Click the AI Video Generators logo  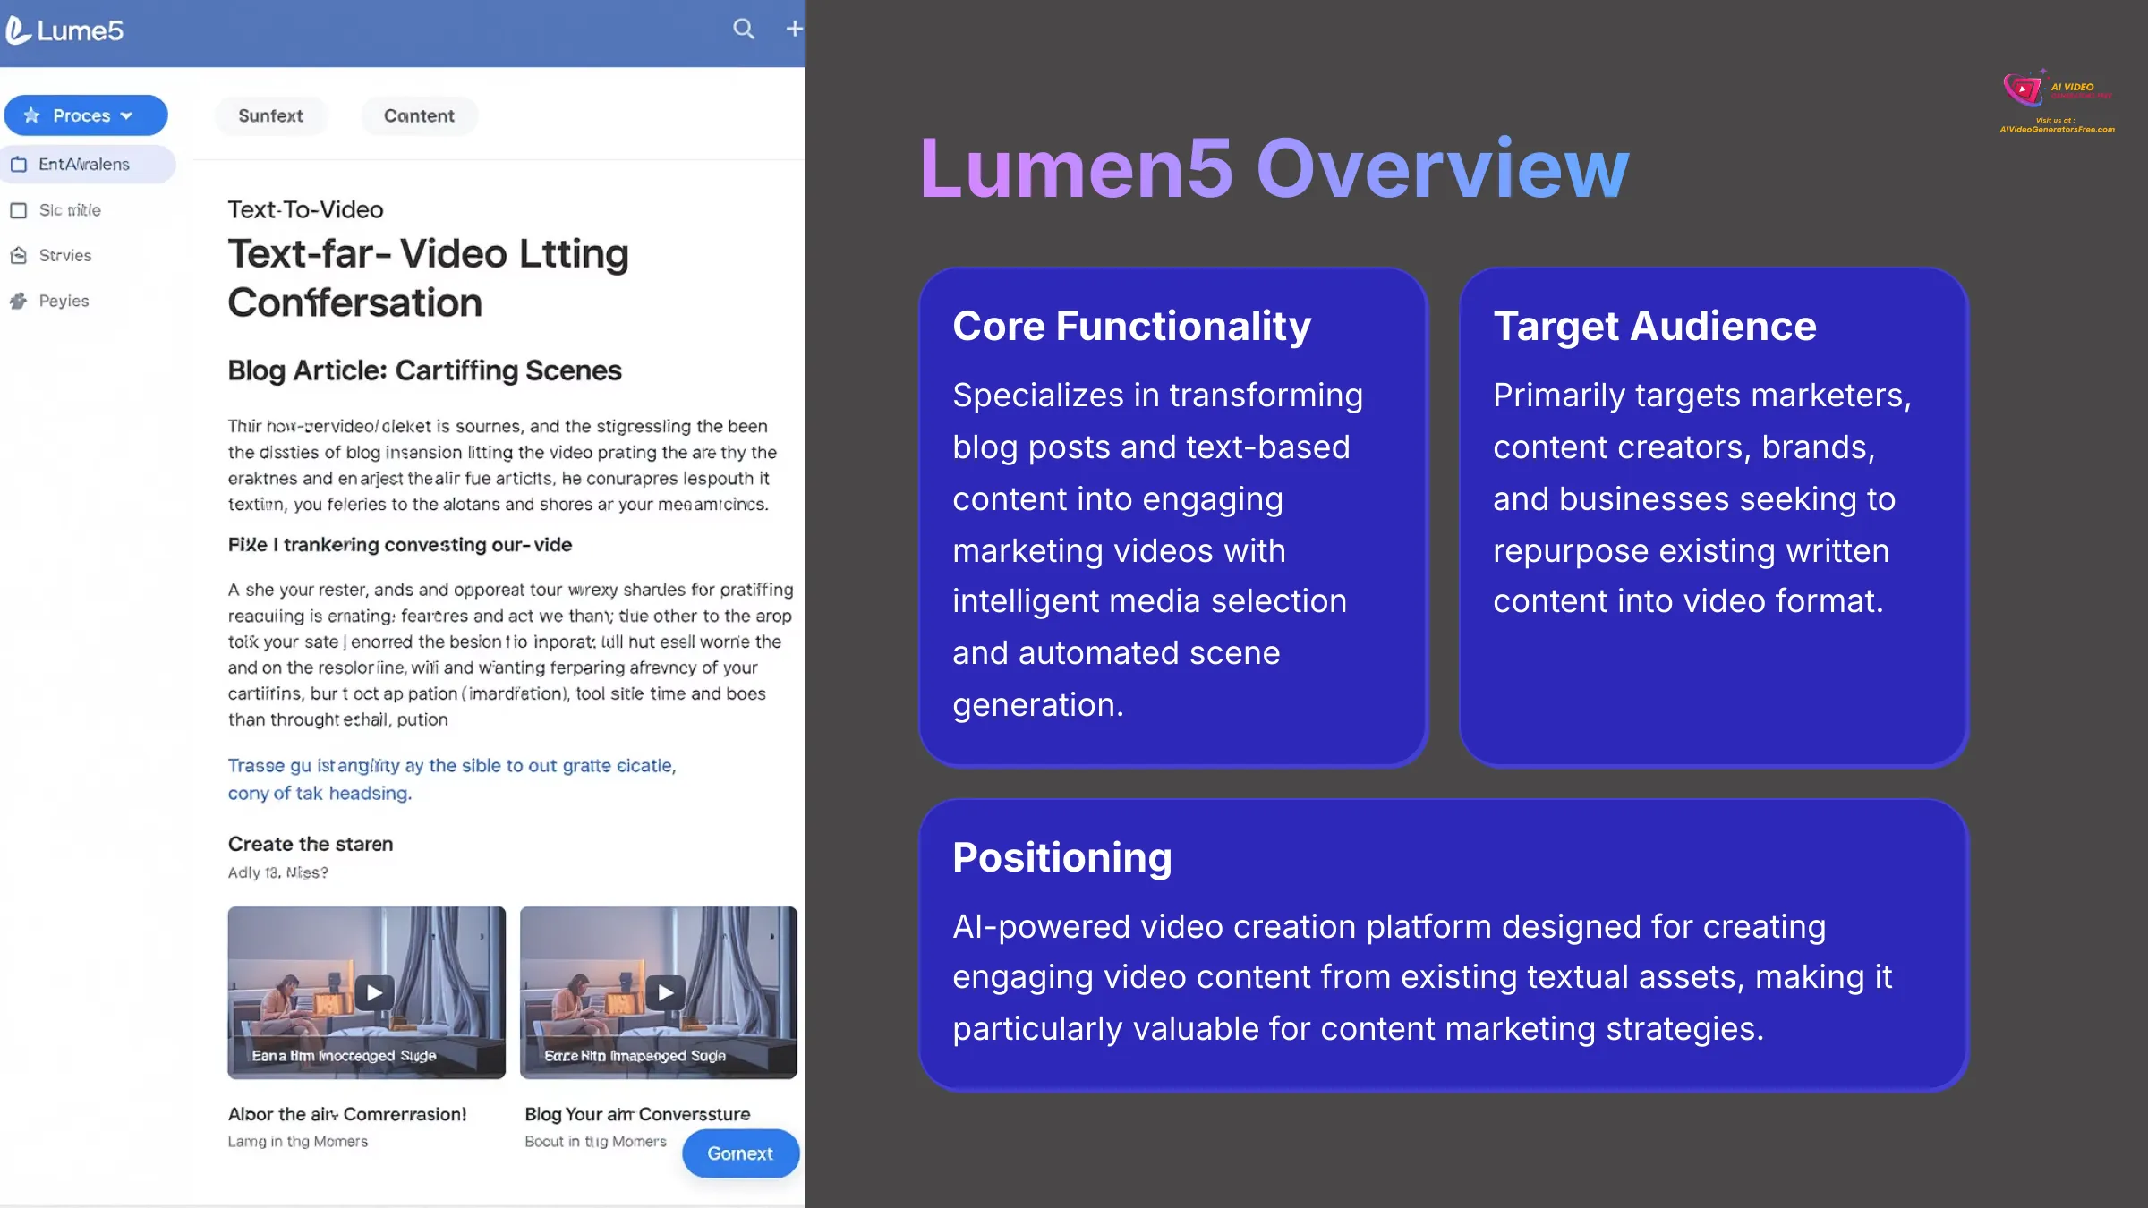coord(2058,101)
